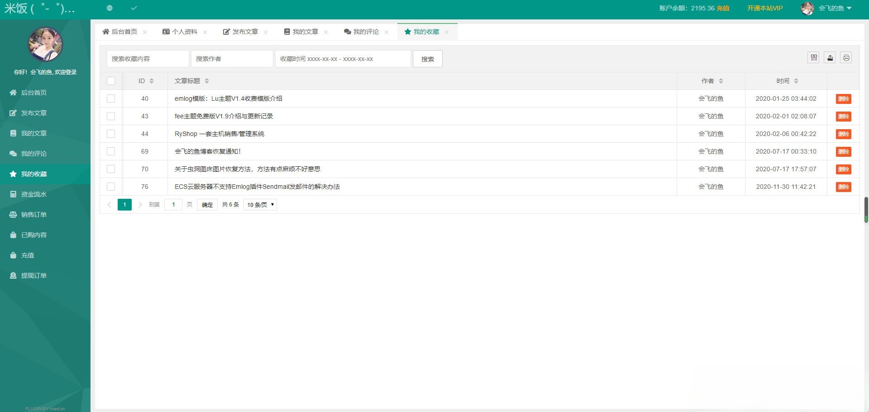Tick the checkbox for row ID 40
Screen dimensions: 869x412
coord(111,98)
